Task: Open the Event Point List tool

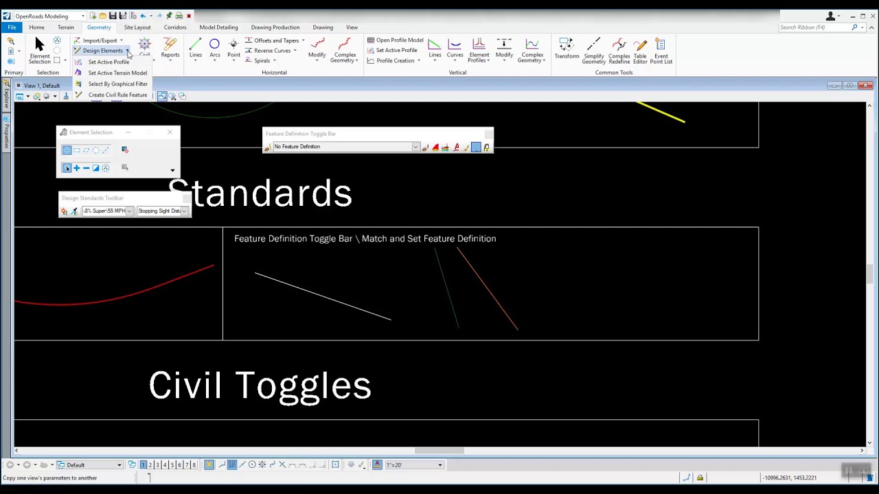Action: pyautogui.click(x=661, y=51)
